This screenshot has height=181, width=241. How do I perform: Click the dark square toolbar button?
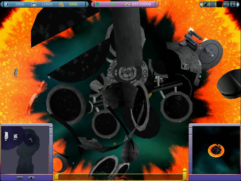219,4
